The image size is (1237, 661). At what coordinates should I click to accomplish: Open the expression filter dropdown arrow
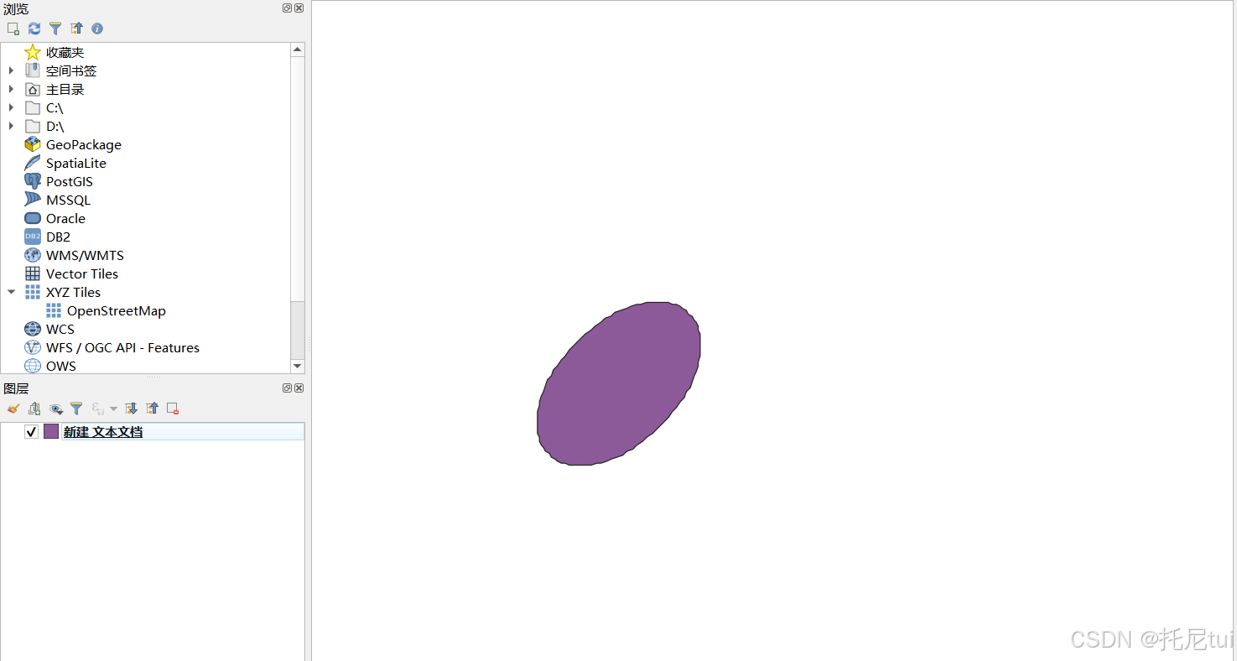tap(113, 409)
